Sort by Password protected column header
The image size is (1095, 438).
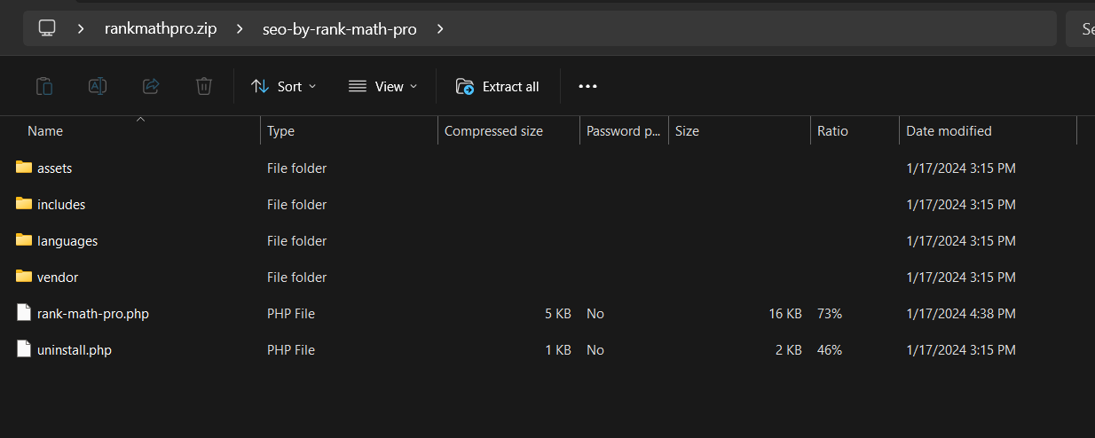(624, 130)
